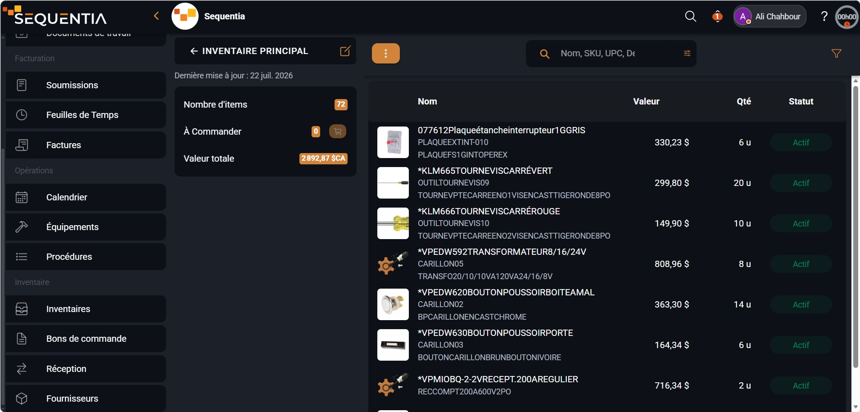Open thumbnail of Plaqueétancheinterrupteur item
This screenshot has height=412, width=860.
pos(393,142)
